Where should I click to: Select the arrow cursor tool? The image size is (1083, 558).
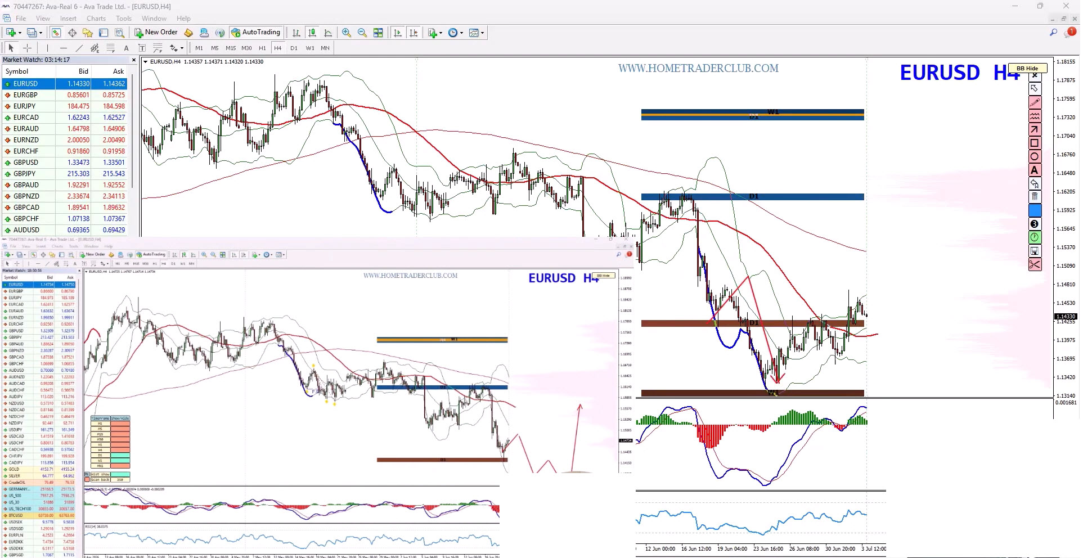tap(11, 48)
